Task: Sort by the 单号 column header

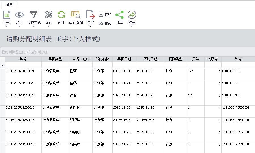Action: click(x=23, y=59)
